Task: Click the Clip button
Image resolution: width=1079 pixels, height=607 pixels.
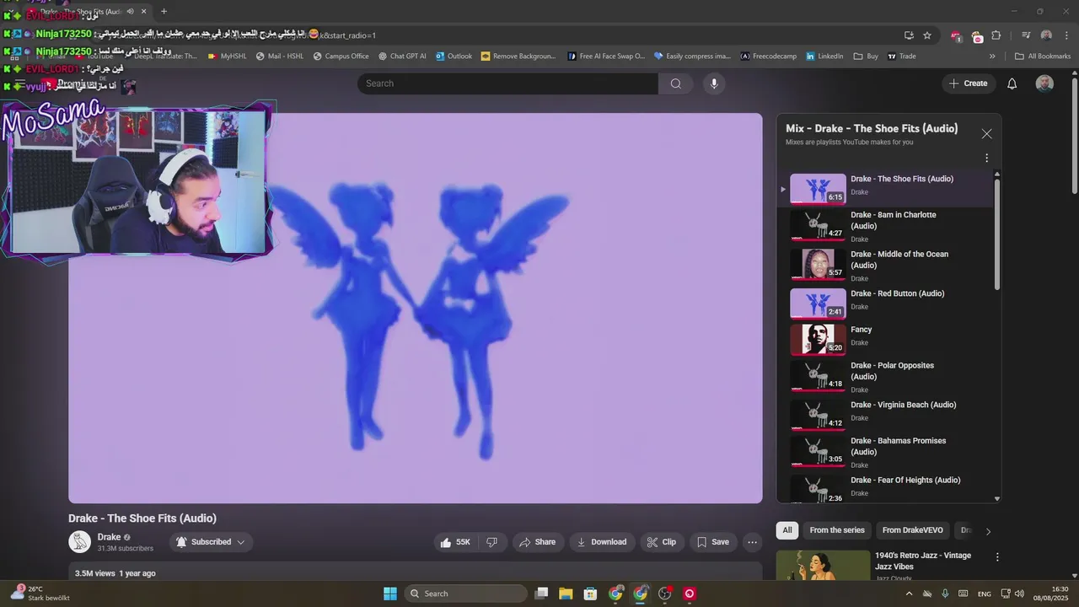Action: [x=662, y=542]
